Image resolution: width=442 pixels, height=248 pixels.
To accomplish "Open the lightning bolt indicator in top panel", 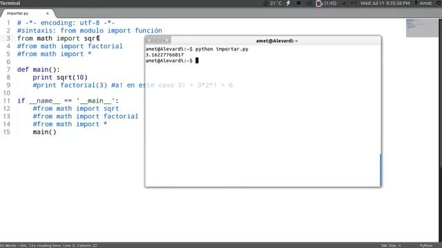I will [x=288, y=3].
